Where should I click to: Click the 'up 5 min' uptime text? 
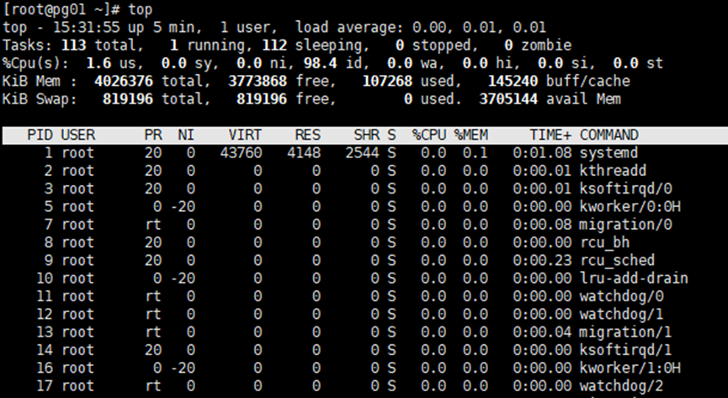[162, 28]
